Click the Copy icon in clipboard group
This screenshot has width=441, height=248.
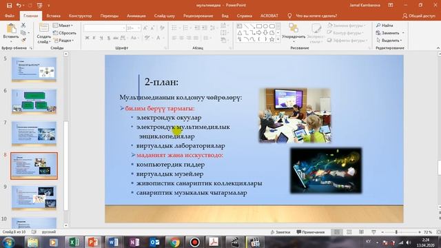(x=23, y=33)
